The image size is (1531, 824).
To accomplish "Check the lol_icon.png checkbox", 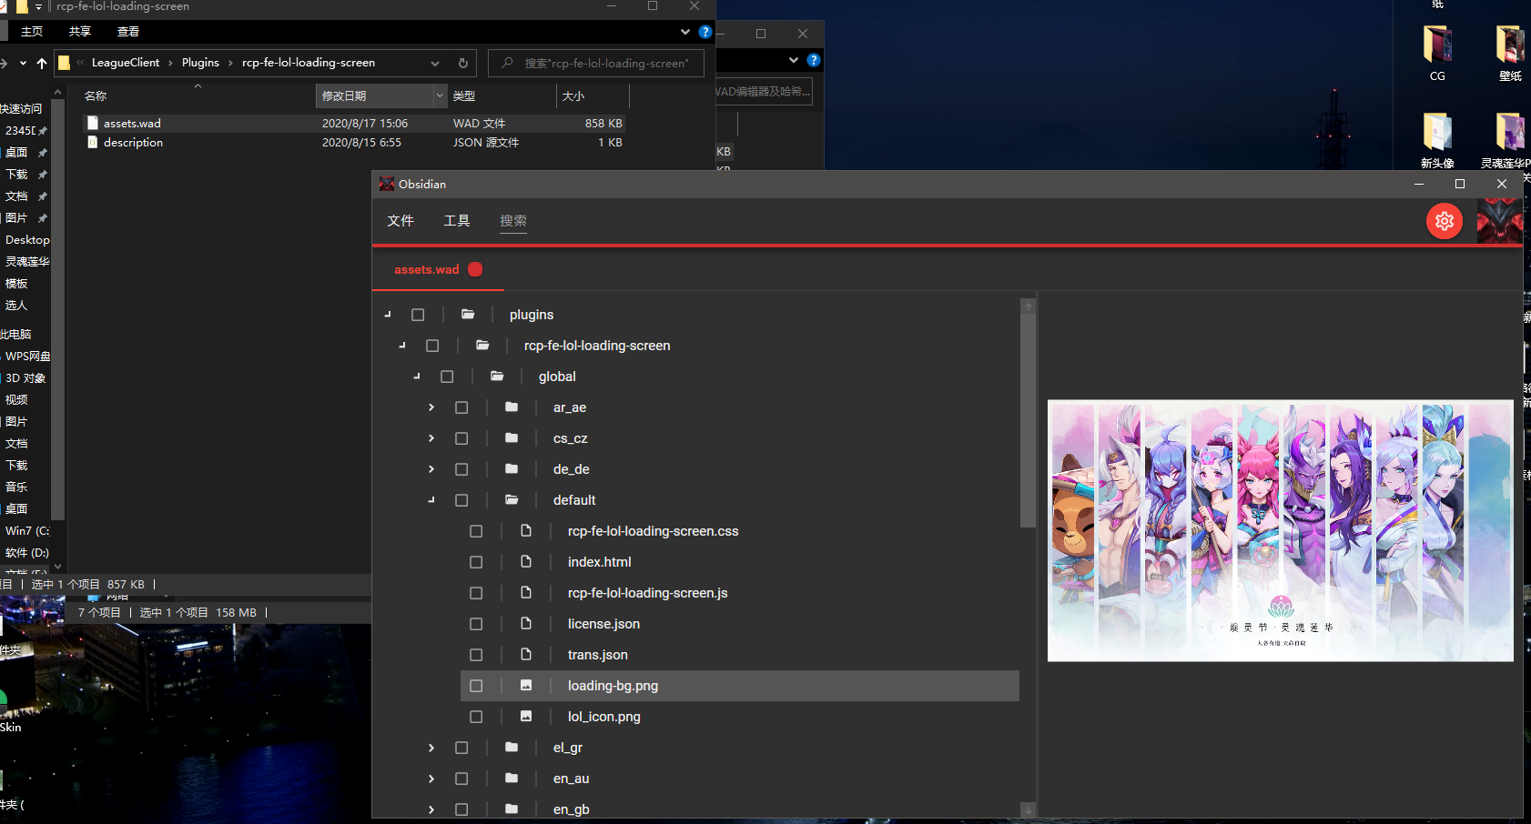I will [476, 717].
